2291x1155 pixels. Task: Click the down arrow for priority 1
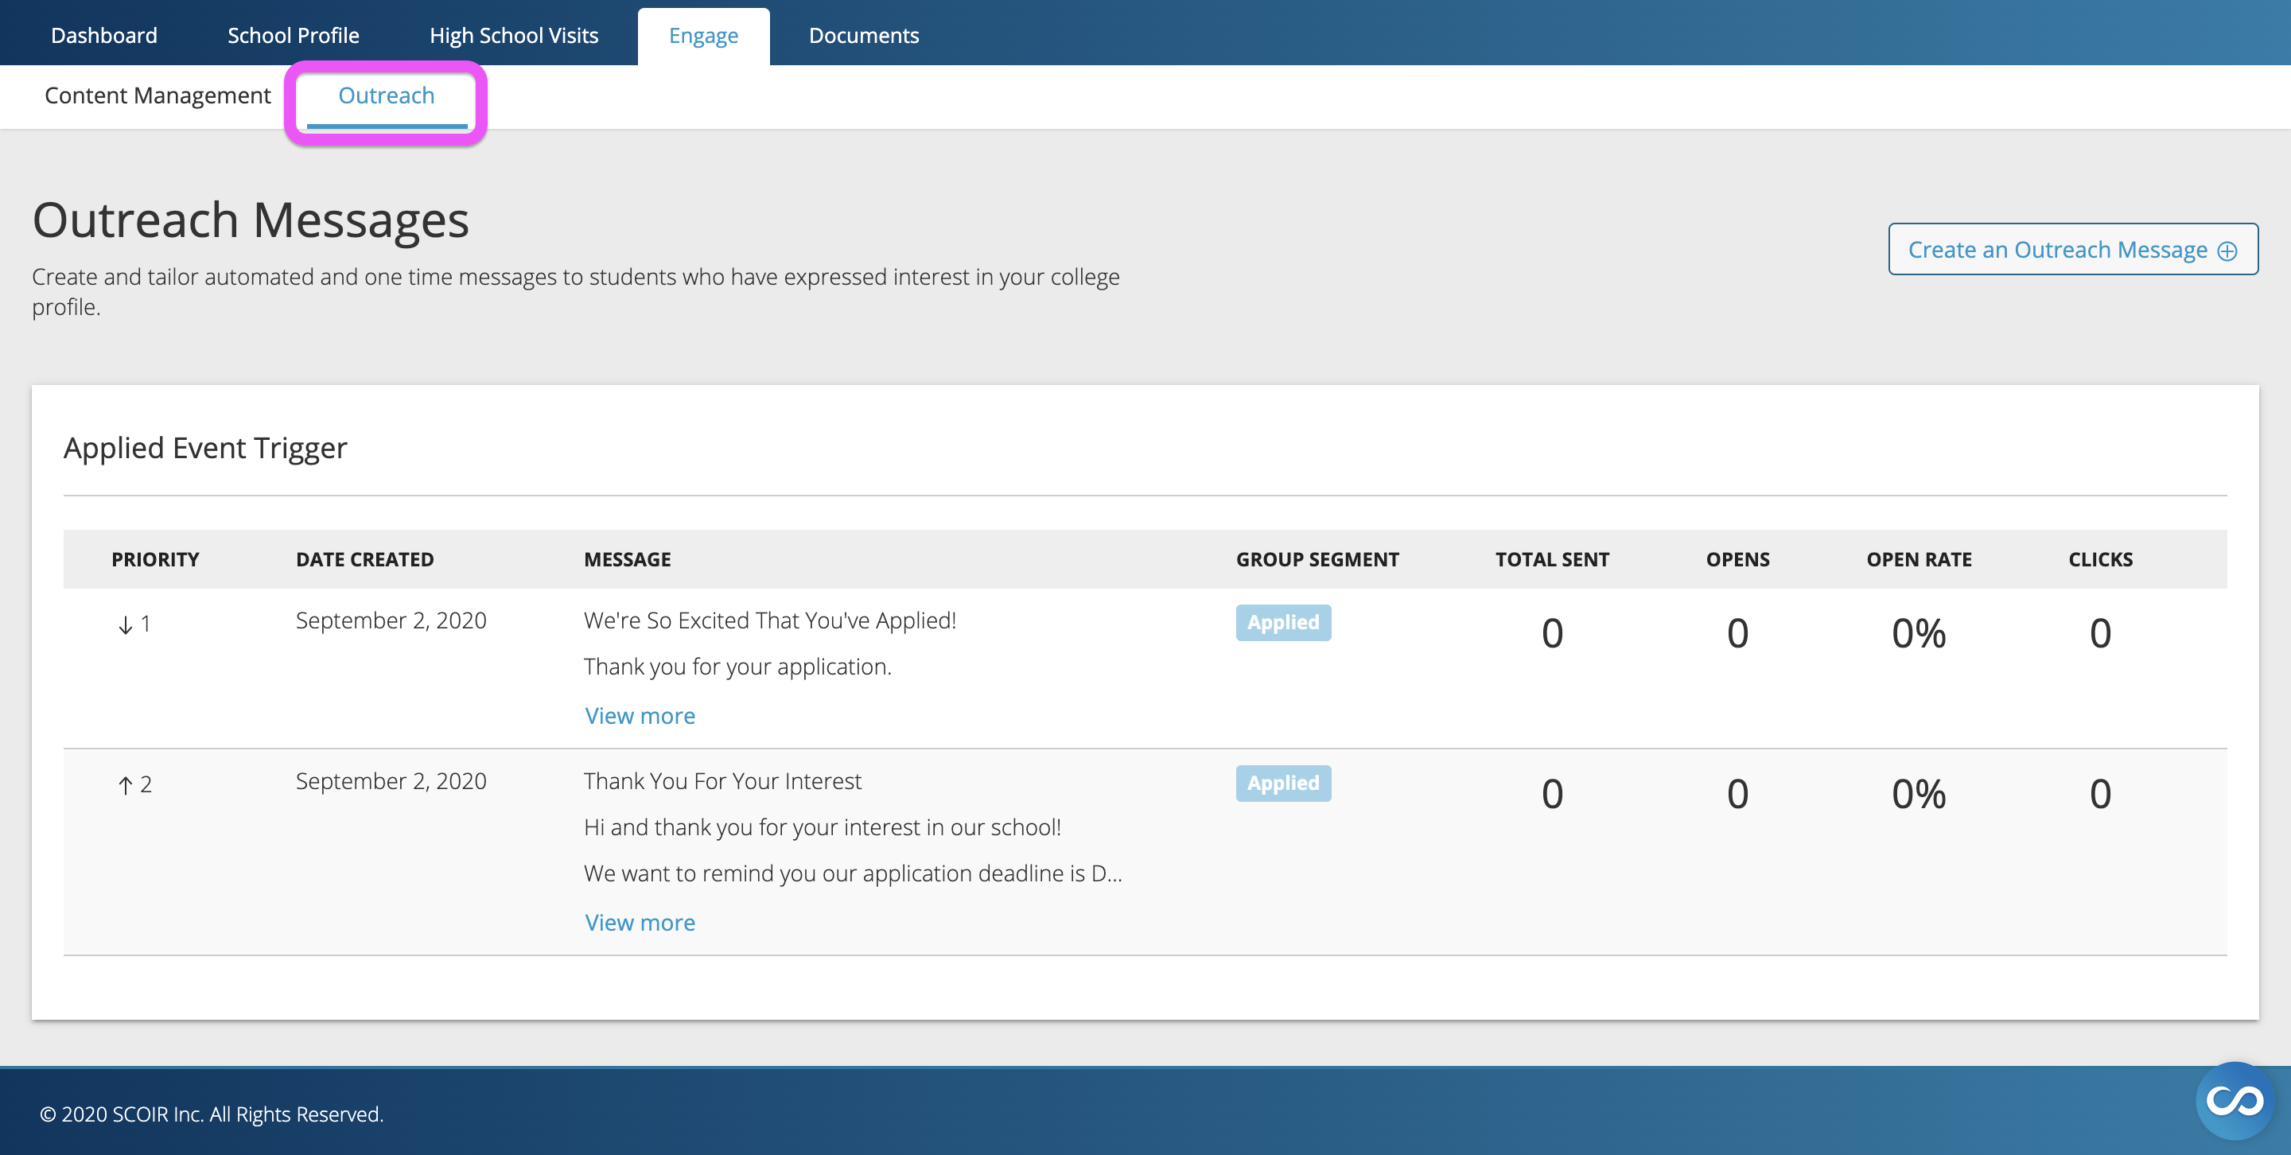coord(126,625)
